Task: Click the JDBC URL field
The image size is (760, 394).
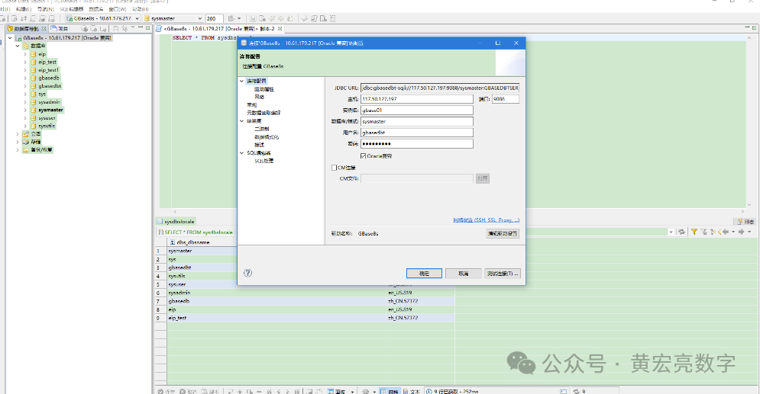Action: pyautogui.click(x=440, y=88)
